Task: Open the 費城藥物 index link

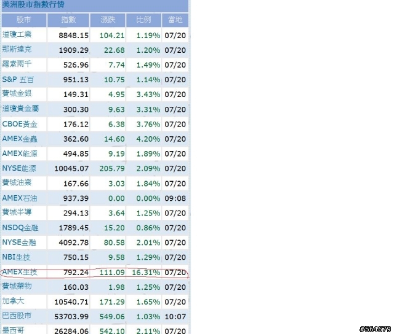Action: (17, 286)
